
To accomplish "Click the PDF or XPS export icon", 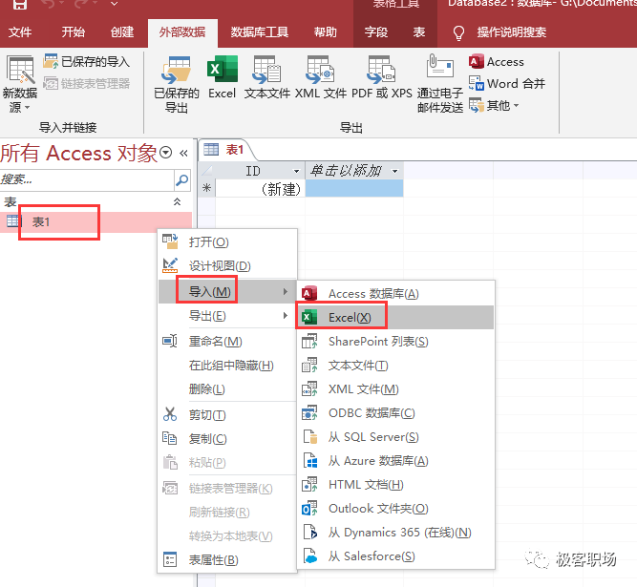I will tap(381, 77).
